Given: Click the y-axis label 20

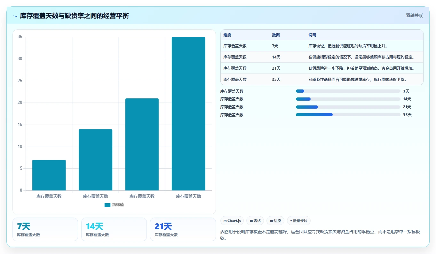Looking at the screenshot, I should [x=20, y=103].
